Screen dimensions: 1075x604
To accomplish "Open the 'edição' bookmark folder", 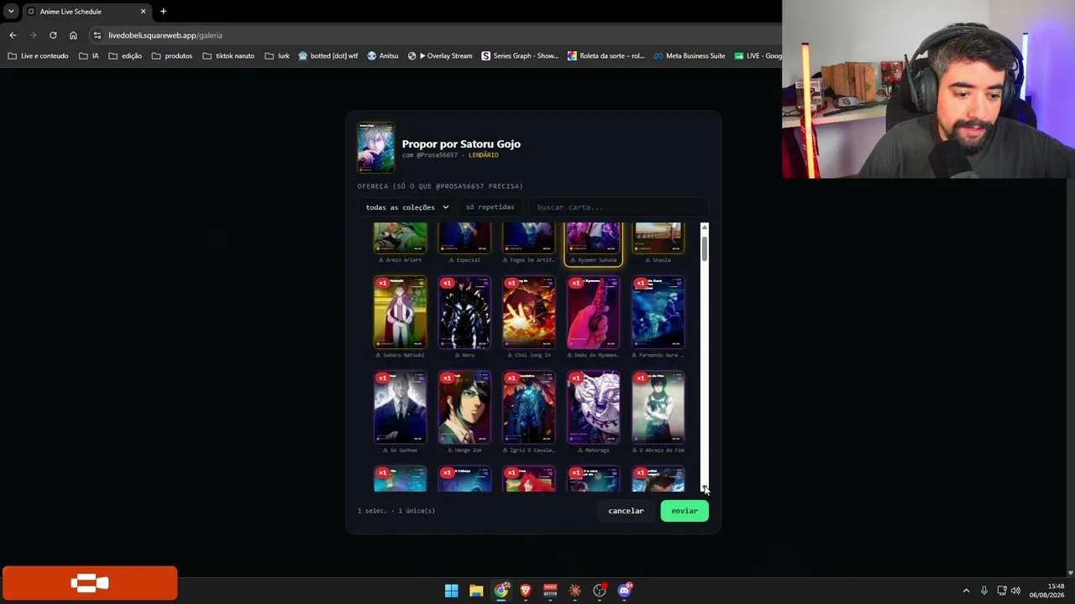I will pyautogui.click(x=124, y=56).
